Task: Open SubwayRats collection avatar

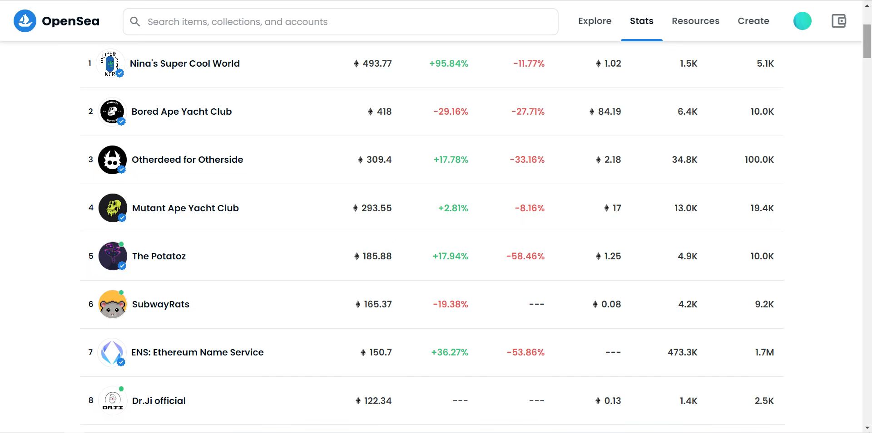Action: [x=112, y=304]
